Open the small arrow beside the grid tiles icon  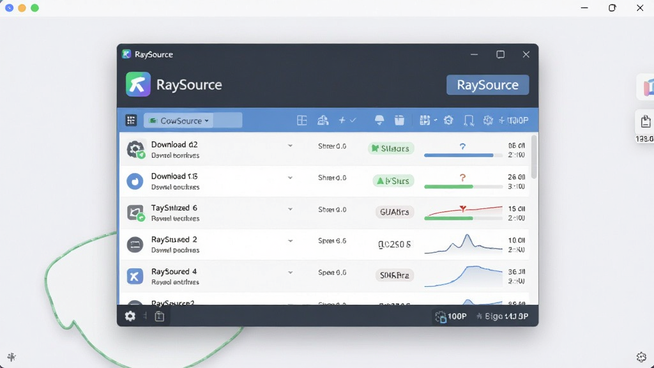point(436,120)
